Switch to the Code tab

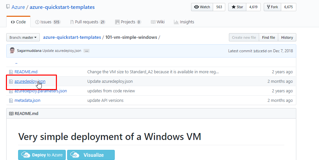(18, 22)
